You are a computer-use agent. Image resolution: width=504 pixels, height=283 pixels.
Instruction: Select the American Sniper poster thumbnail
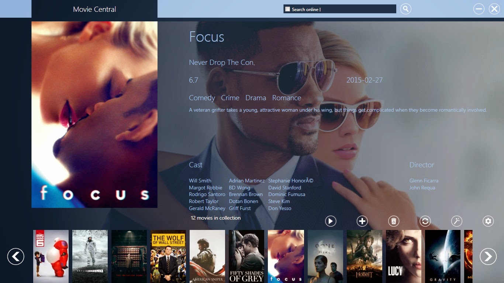click(x=207, y=256)
